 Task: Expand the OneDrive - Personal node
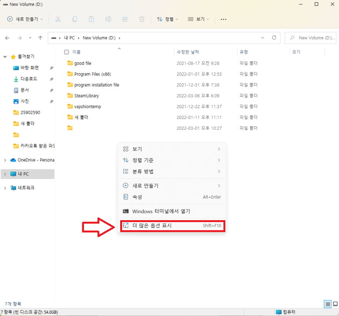pyautogui.click(x=5, y=160)
